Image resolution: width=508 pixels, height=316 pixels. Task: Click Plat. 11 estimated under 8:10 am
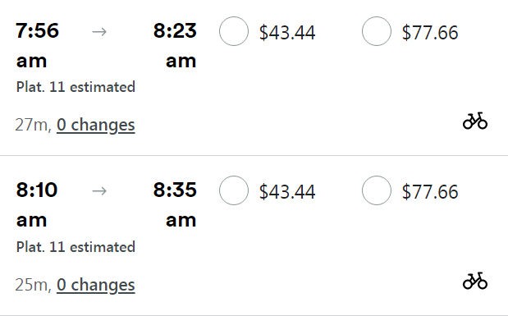point(76,247)
